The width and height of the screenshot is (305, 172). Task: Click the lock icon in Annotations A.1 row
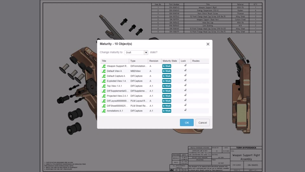(x=185, y=110)
